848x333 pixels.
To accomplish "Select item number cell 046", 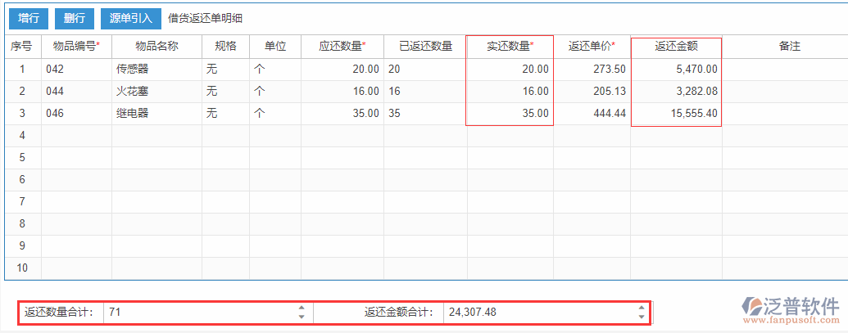I will coord(76,114).
